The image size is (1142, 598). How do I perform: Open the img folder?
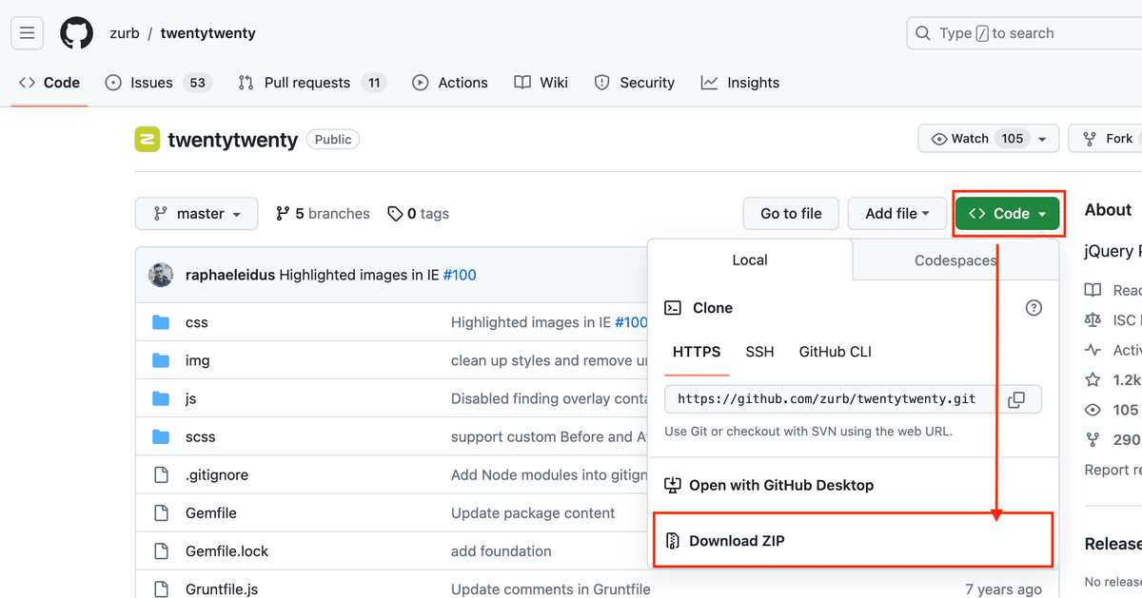198,360
